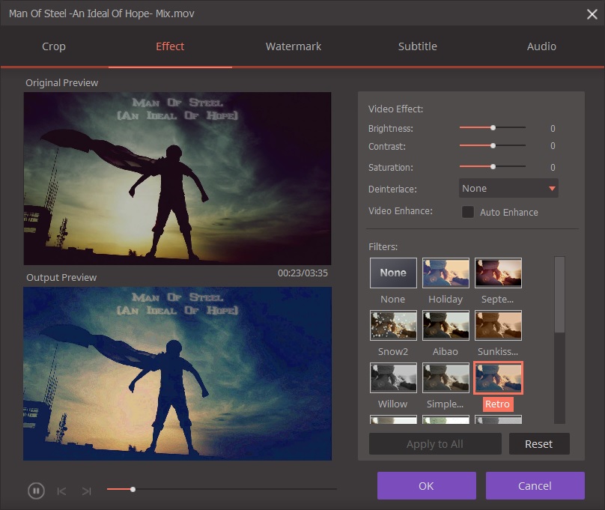The image size is (605, 510).
Task: Open the Deinterlace dropdown
Action: click(x=508, y=188)
